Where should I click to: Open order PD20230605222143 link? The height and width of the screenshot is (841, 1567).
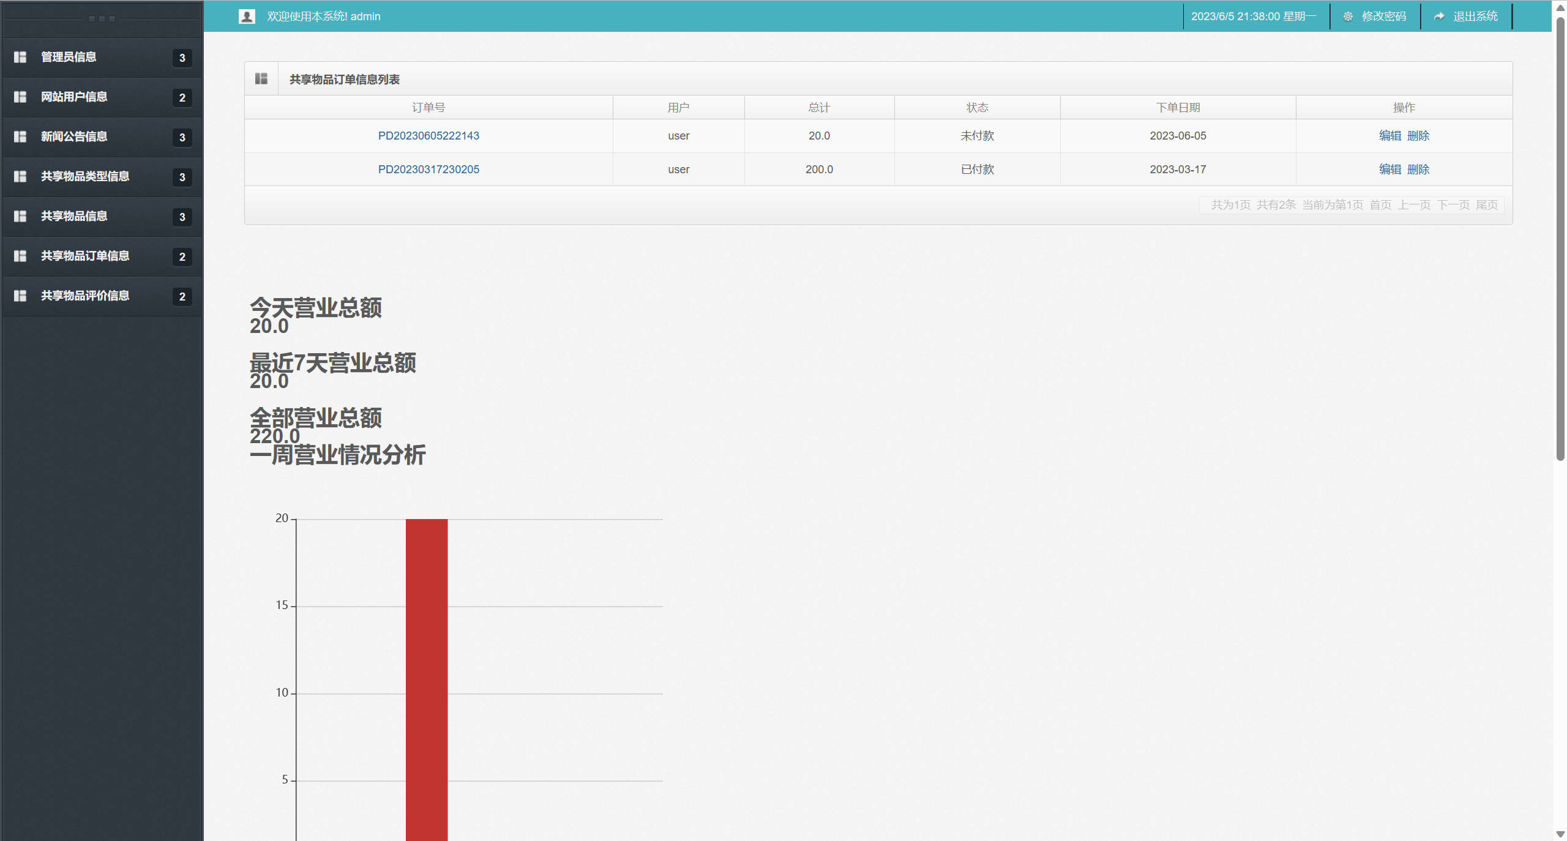tap(428, 136)
